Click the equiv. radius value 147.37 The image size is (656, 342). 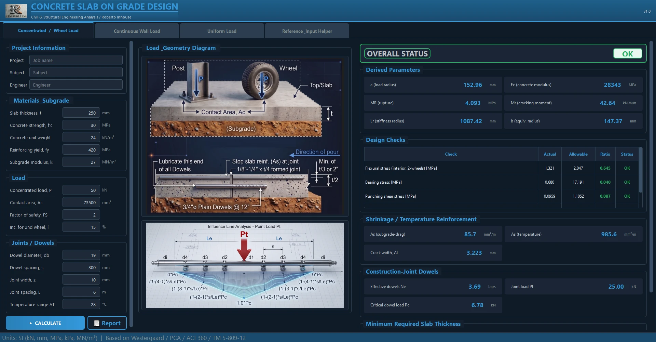(x=613, y=121)
